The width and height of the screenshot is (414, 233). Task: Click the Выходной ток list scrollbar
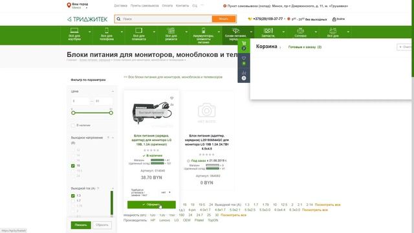(x=112, y=203)
